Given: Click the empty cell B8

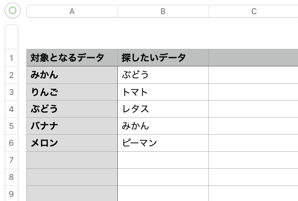Looking at the screenshot, I should tap(163, 177).
